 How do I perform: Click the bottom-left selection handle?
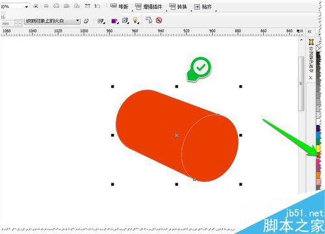112,184
